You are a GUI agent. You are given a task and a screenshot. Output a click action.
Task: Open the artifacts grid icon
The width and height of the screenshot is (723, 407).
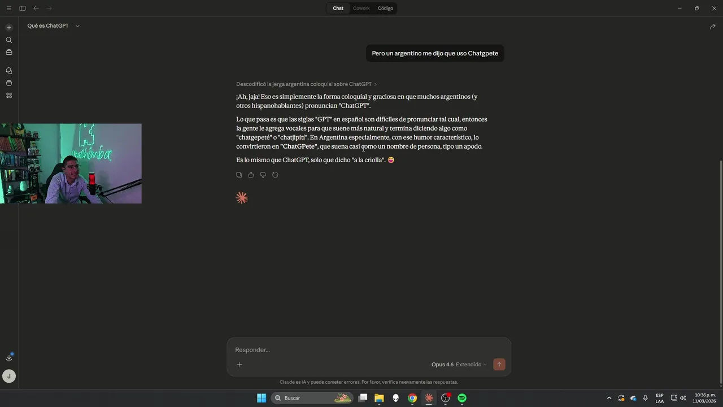[x=8, y=96]
